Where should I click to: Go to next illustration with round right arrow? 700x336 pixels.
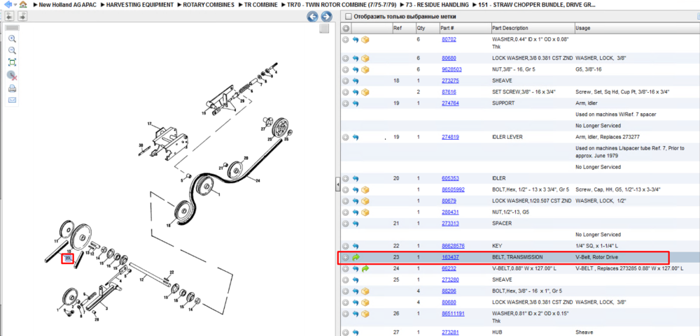[x=326, y=17]
